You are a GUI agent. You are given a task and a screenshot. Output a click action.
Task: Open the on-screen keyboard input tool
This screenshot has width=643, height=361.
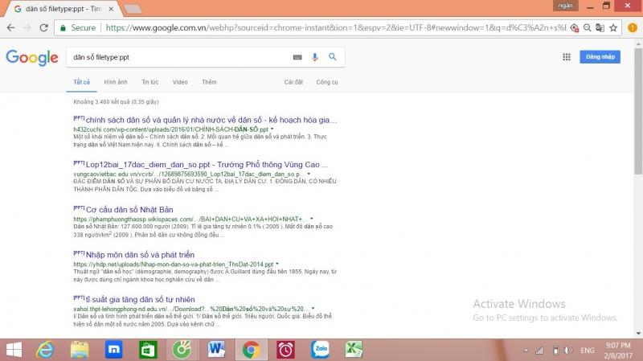[x=297, y=57]
